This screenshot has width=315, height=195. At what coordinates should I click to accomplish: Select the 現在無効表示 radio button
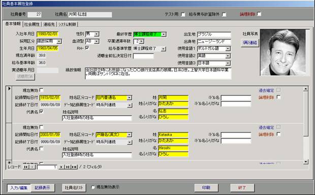93,187
